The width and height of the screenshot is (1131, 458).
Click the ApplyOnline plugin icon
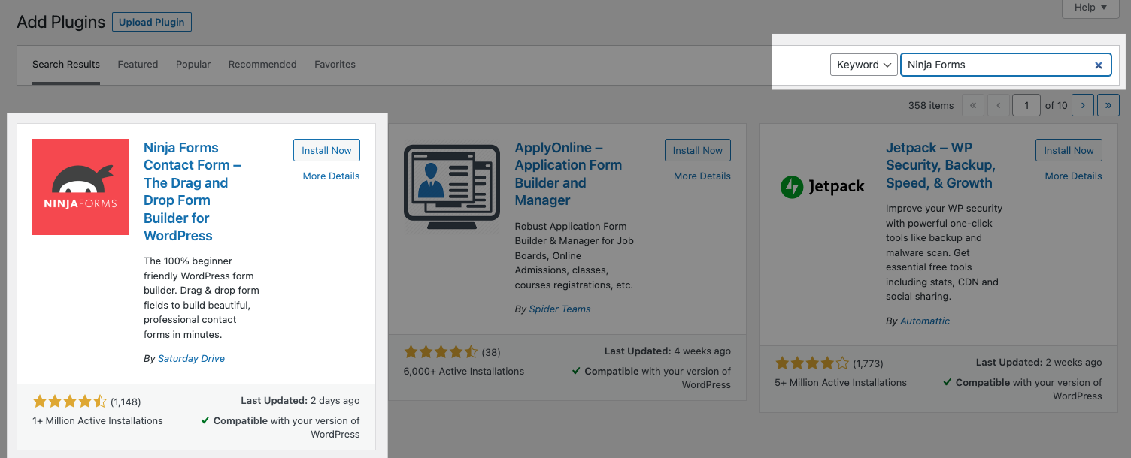click(452, 187)
